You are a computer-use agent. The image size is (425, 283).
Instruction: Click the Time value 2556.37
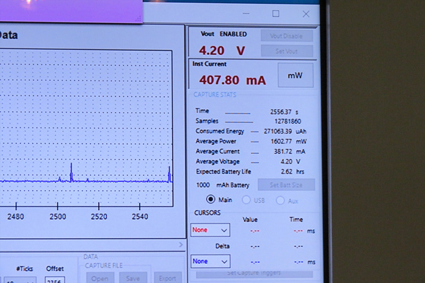(281, 112)
